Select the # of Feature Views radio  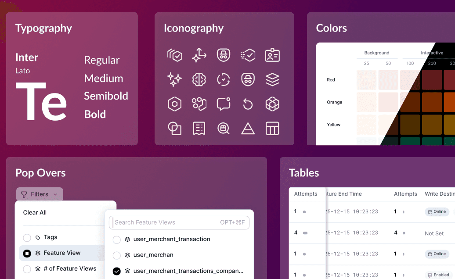click(x=27, y=269)
